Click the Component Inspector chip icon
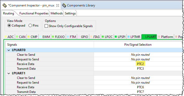Image resolution: width=184 pixels, height=96 pixels. tap(5, 5)
